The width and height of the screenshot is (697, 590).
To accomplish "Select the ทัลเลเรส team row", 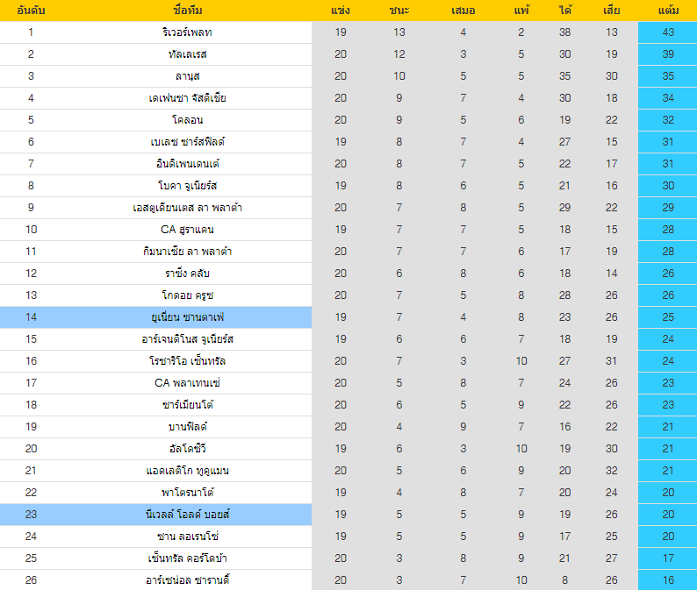I will [x=187, y=54].
